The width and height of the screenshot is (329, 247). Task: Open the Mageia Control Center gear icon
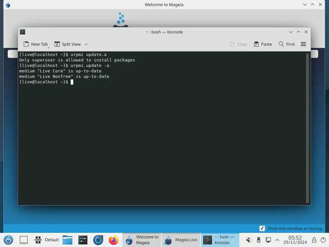(x=98, y=240)
